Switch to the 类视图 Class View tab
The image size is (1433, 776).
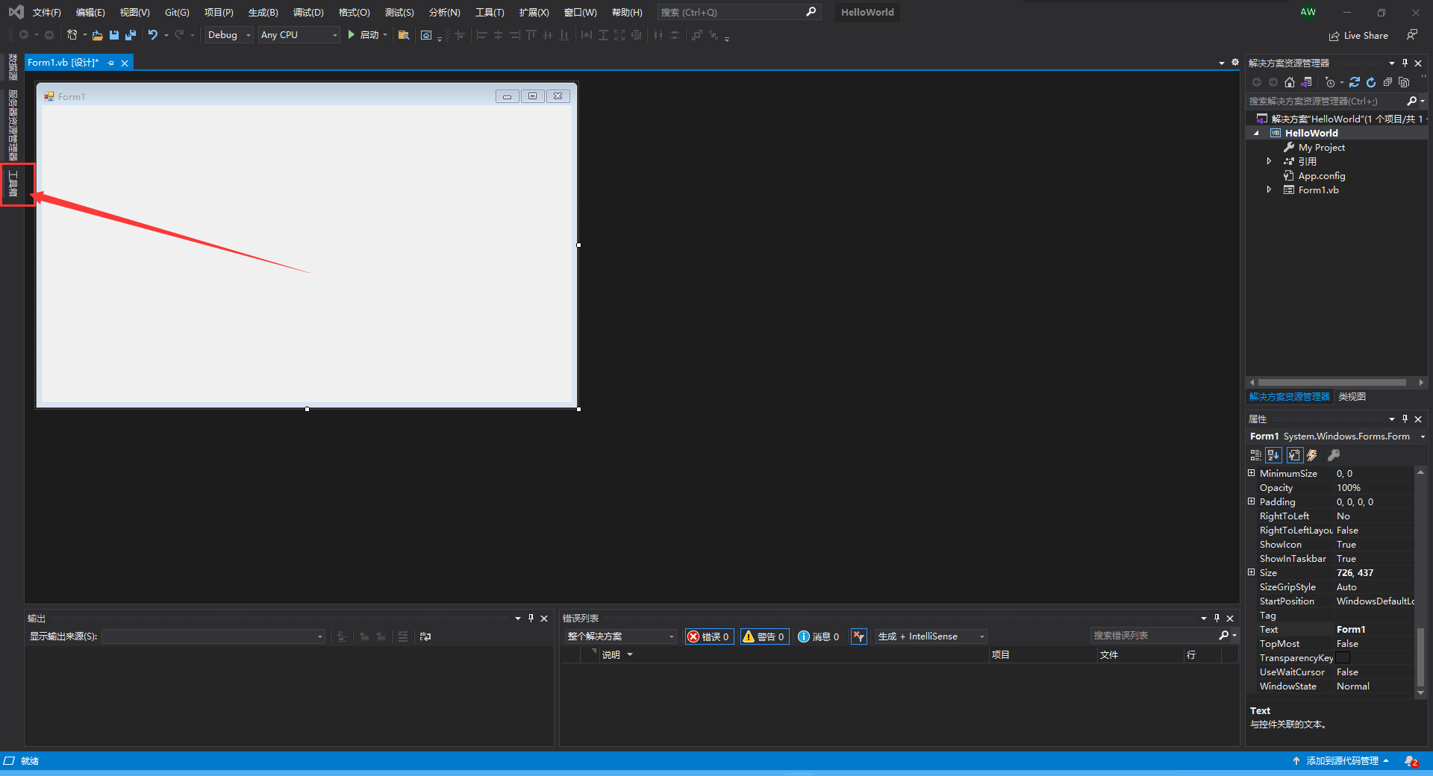click(1352, 397)
